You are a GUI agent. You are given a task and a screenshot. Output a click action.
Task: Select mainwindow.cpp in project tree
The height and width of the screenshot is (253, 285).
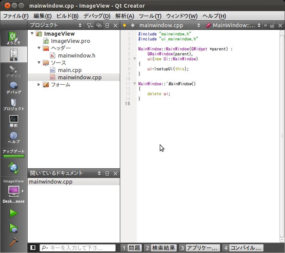(x=74, y=77)
